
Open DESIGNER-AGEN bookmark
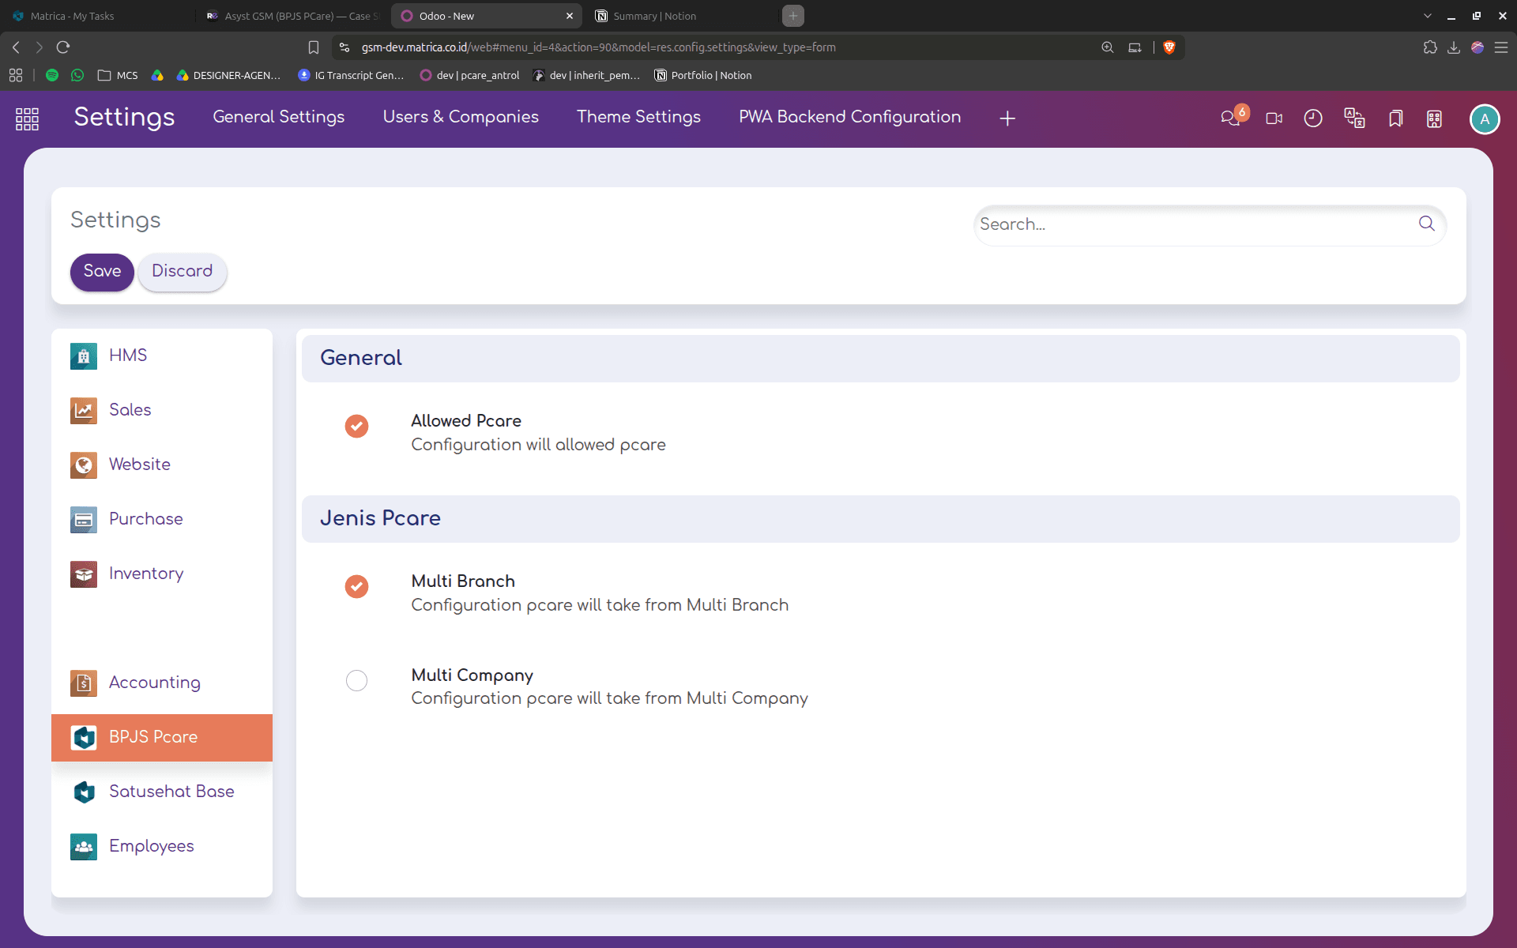click(228, 75)
